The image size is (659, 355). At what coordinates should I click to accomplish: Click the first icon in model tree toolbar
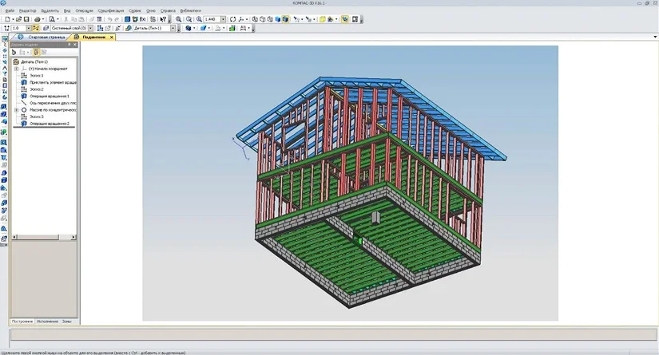coord(14,52)
